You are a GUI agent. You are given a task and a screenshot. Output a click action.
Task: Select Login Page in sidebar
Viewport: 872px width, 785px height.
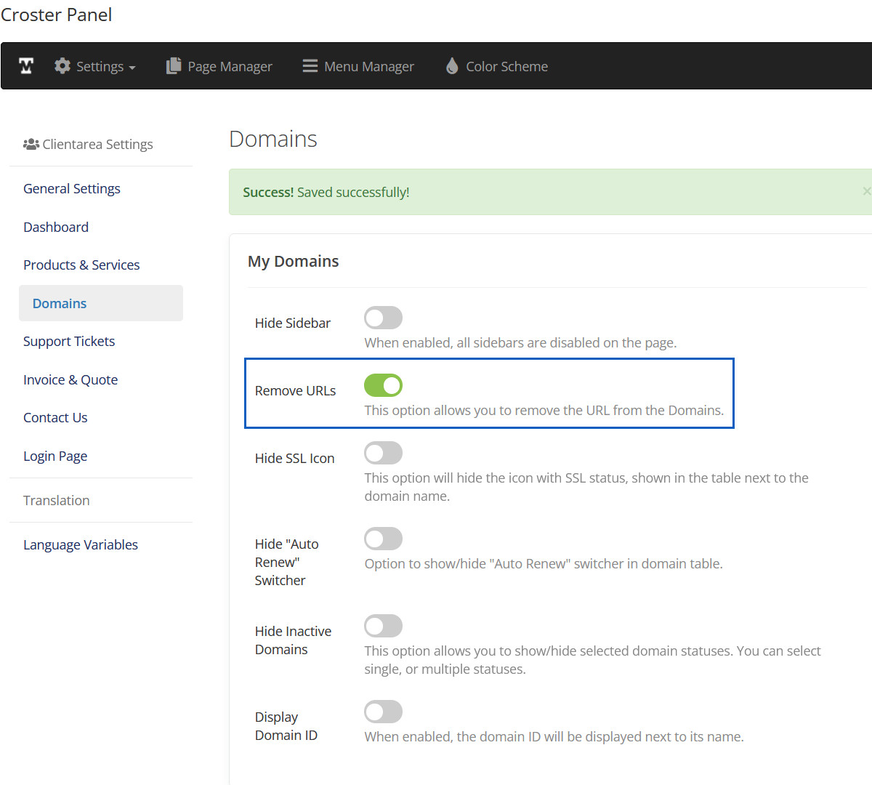(55, 456)
